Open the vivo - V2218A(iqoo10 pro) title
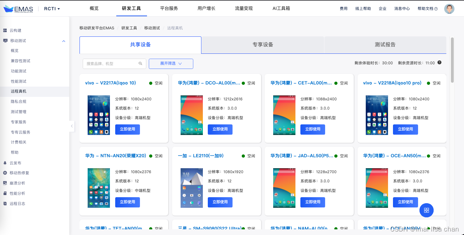The image size is (464, 235). point(392,83)
